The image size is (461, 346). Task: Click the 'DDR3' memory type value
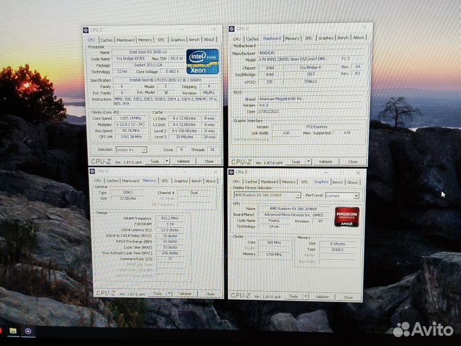click(x=128, y=192)
